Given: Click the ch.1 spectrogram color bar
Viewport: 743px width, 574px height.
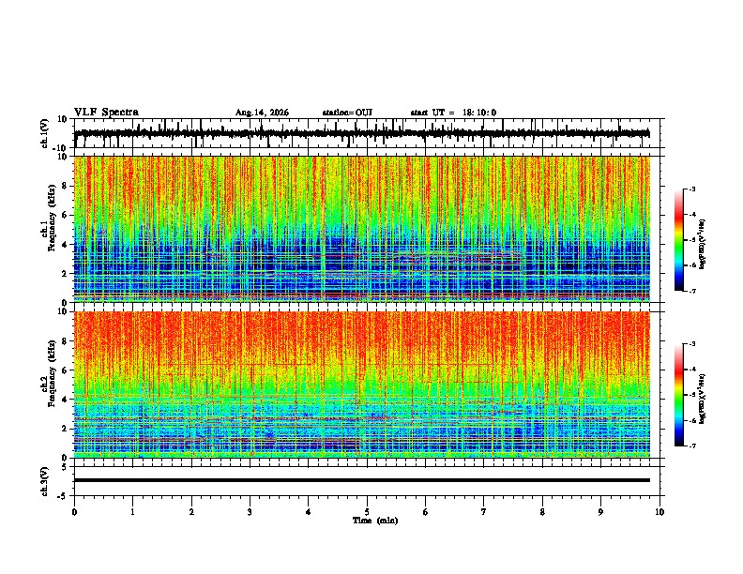Looking at the screenshot, I should [x=678, y=240].
